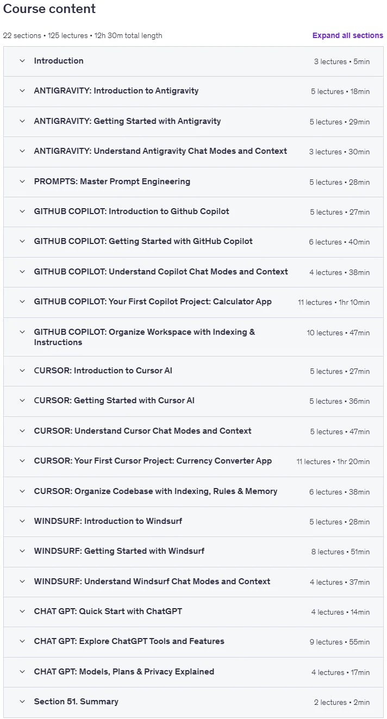The height and width of the screenshot is (719, 387).
Task: Expand Calculator App project section chevron
Action: (22, 302)
